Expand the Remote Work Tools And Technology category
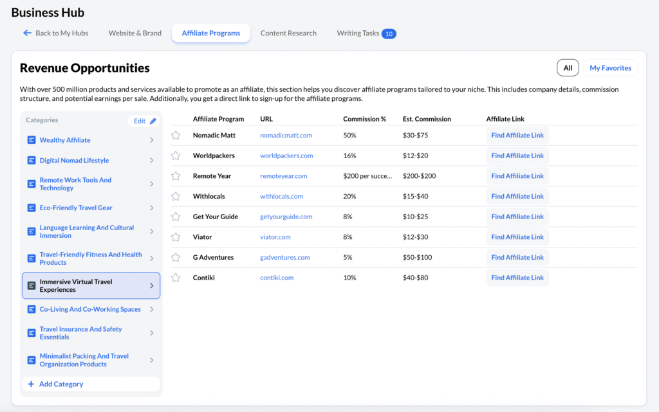Screen dimensions: 659x412 (151, 183)
